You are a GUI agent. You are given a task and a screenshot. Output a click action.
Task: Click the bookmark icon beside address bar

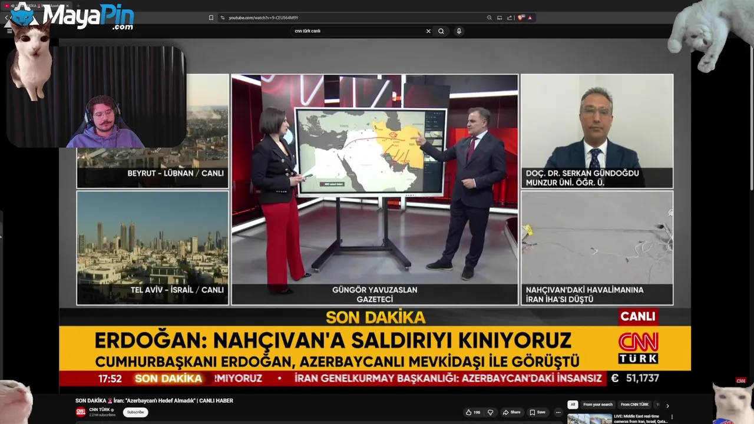click(211, 18)
